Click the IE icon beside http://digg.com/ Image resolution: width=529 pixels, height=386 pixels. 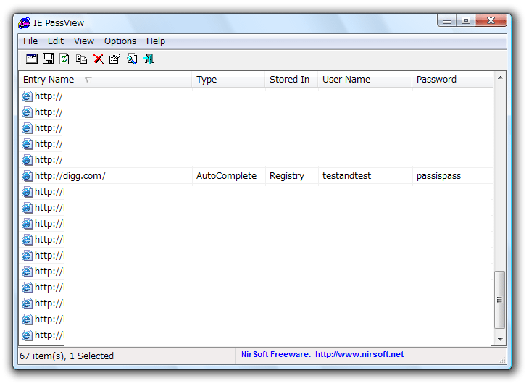click(x=28, y=176)
